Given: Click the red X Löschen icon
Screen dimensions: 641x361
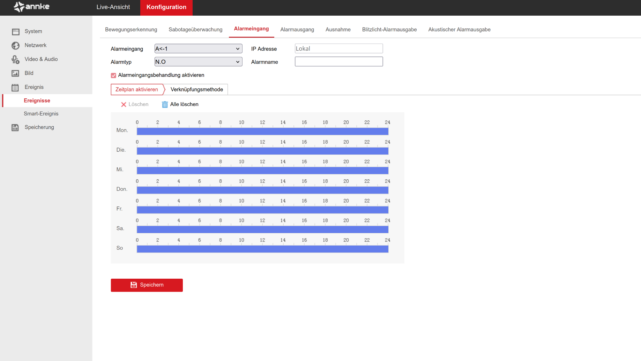Looking at the screenshot, I should click(124, 105).
